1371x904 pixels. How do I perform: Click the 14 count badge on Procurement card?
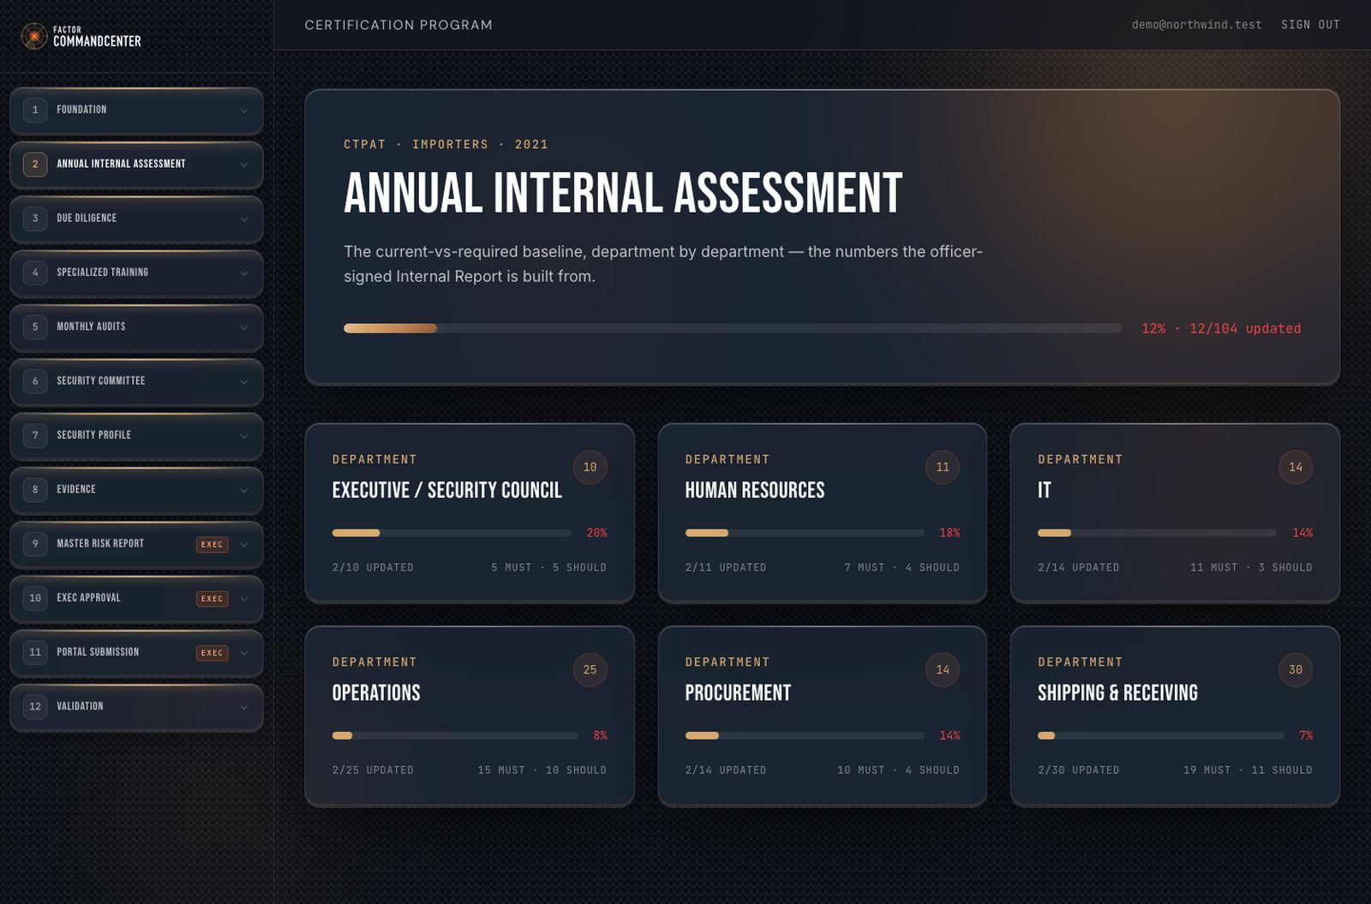click(x=943, y=670)
